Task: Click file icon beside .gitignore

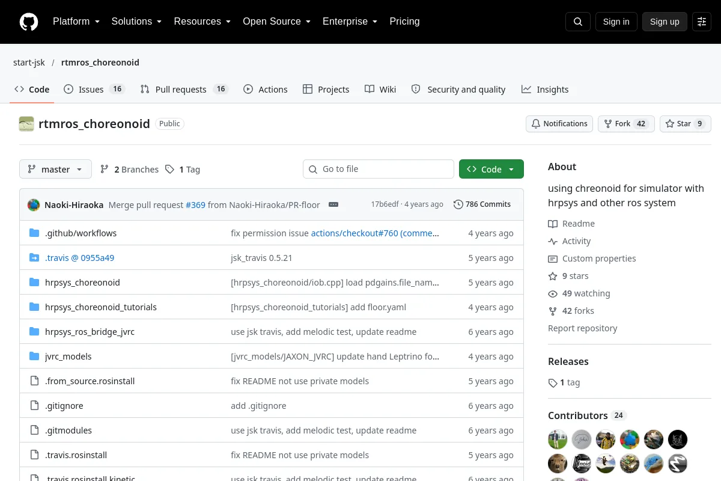Action: 34,406
